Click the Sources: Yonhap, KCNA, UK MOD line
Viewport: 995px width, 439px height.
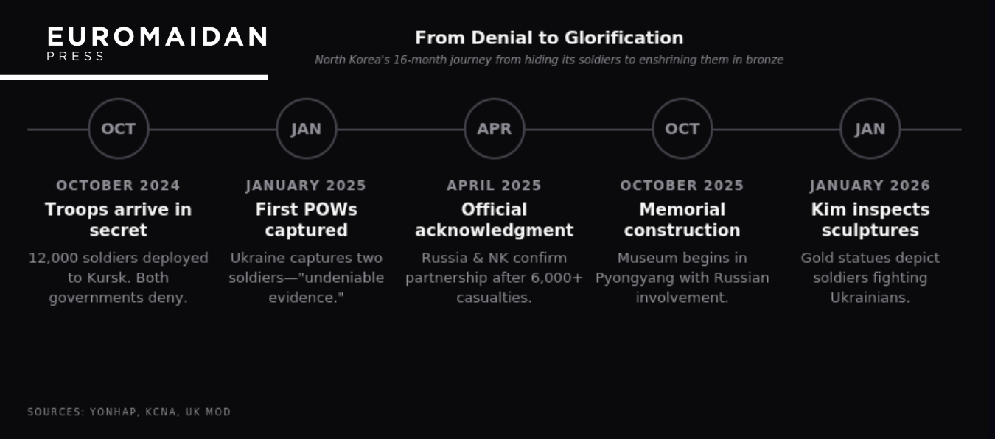[129, 412]
